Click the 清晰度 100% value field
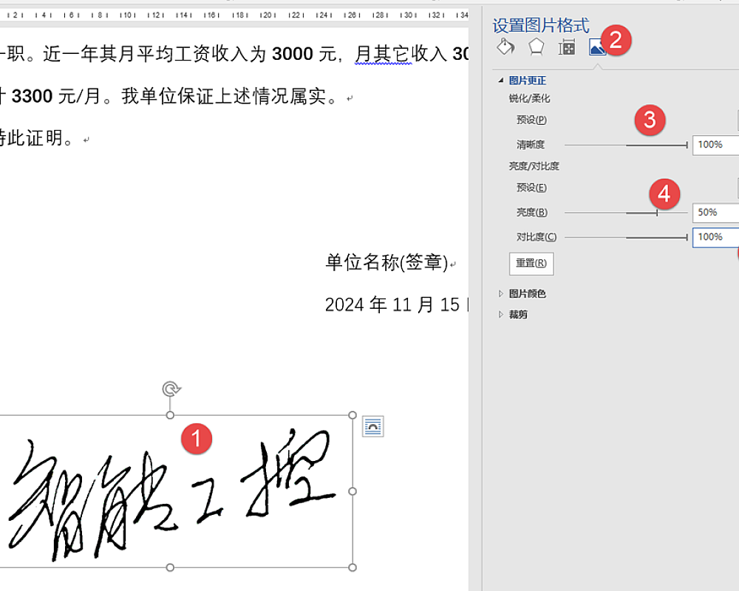 pyautogui.click(x=714, y=145)
